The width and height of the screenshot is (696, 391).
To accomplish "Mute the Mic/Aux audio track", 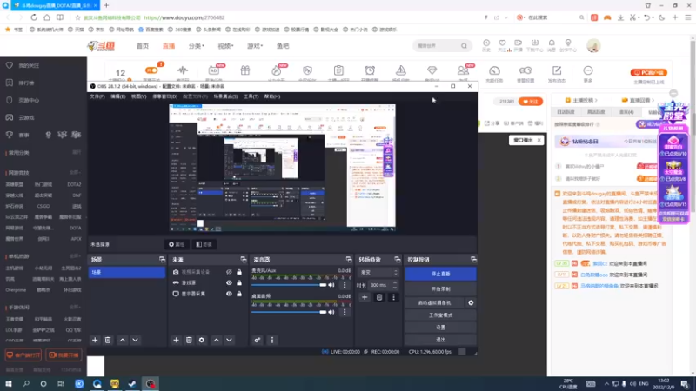I will coord(331,285).
